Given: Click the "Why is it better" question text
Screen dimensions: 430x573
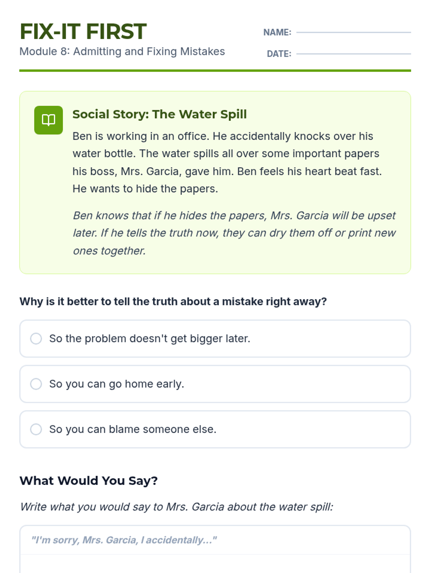Looking at the screenshot, I should pos(173,302).
